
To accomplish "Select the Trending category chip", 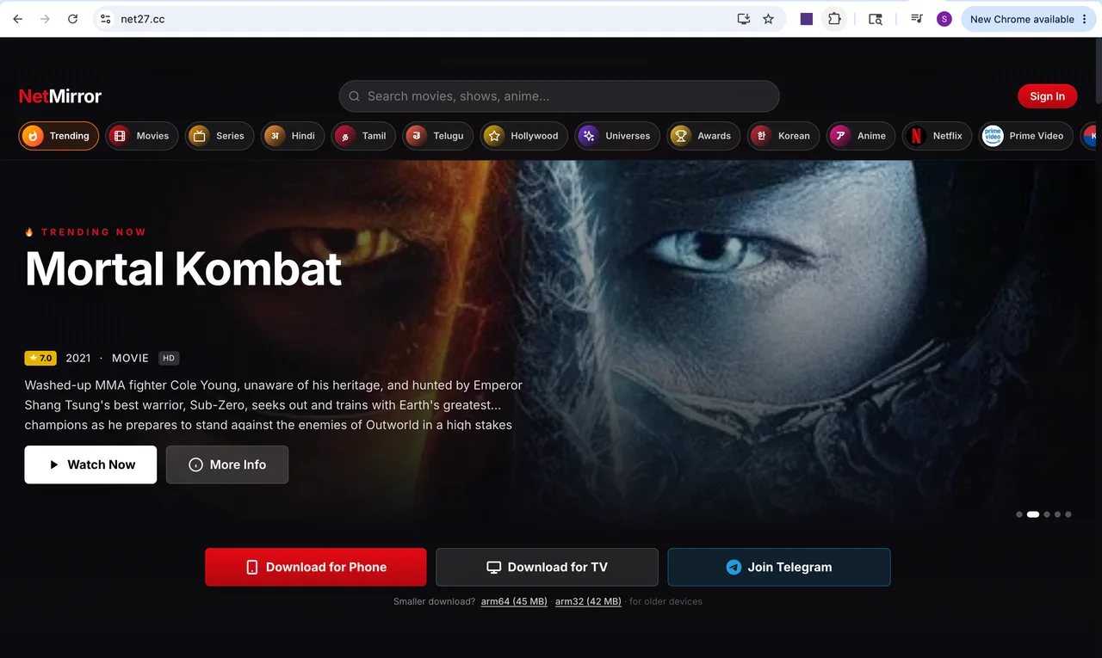I will click(x=59, y=136).
